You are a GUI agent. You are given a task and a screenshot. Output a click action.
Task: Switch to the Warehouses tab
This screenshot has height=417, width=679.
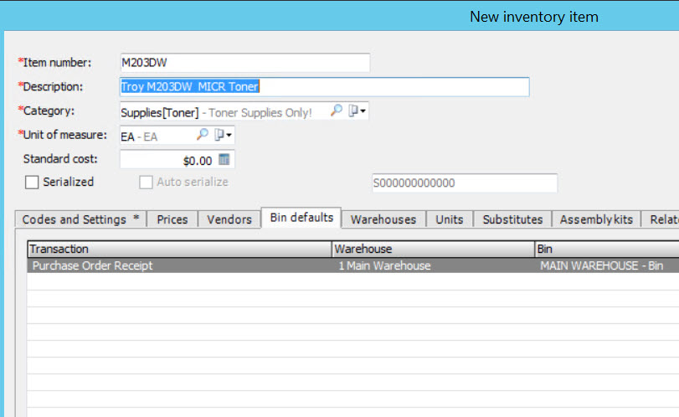point(383,219)
